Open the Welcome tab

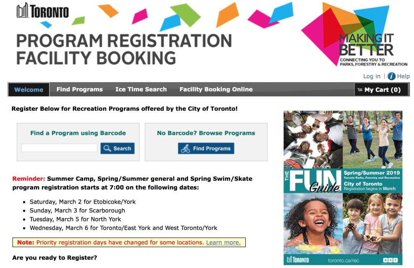29,90
